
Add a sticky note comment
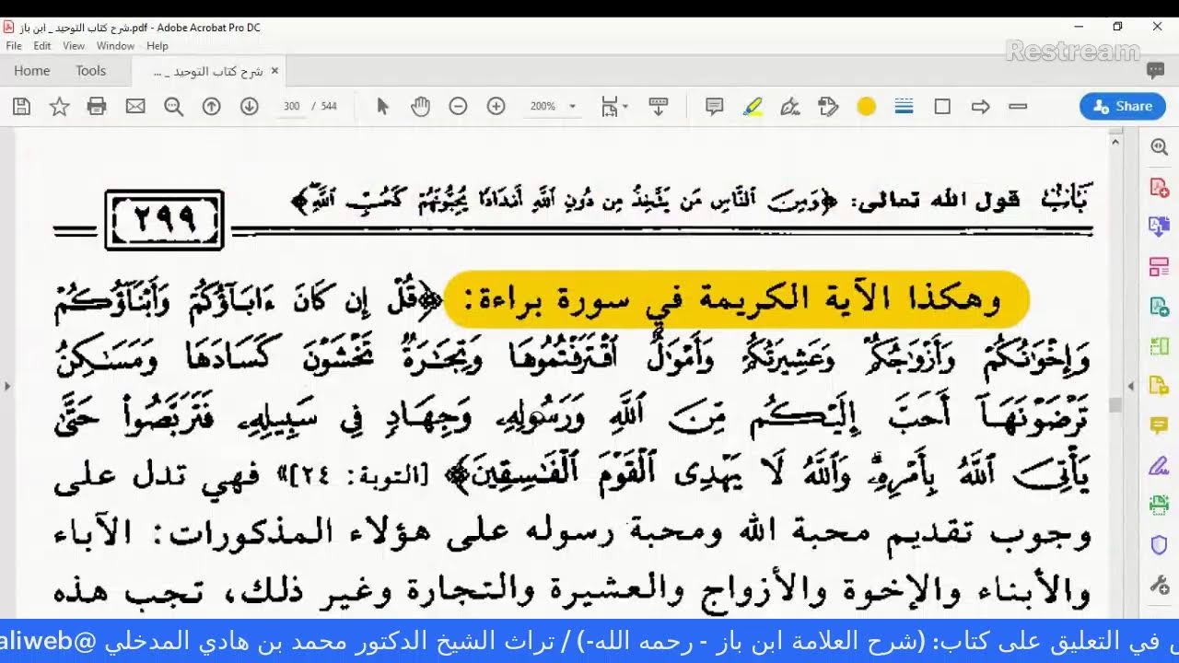pos(714,107)
